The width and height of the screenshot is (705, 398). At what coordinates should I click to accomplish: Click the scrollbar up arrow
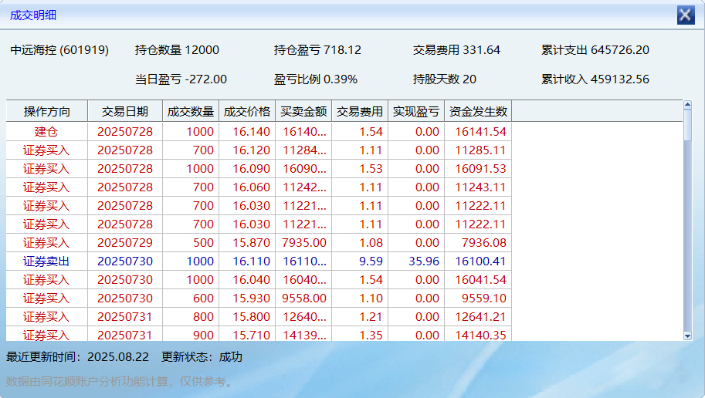click(x=687, y=105)
